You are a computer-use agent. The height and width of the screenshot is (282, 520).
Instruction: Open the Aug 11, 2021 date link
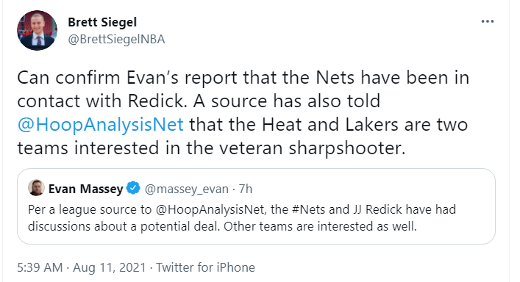[110, 267]
